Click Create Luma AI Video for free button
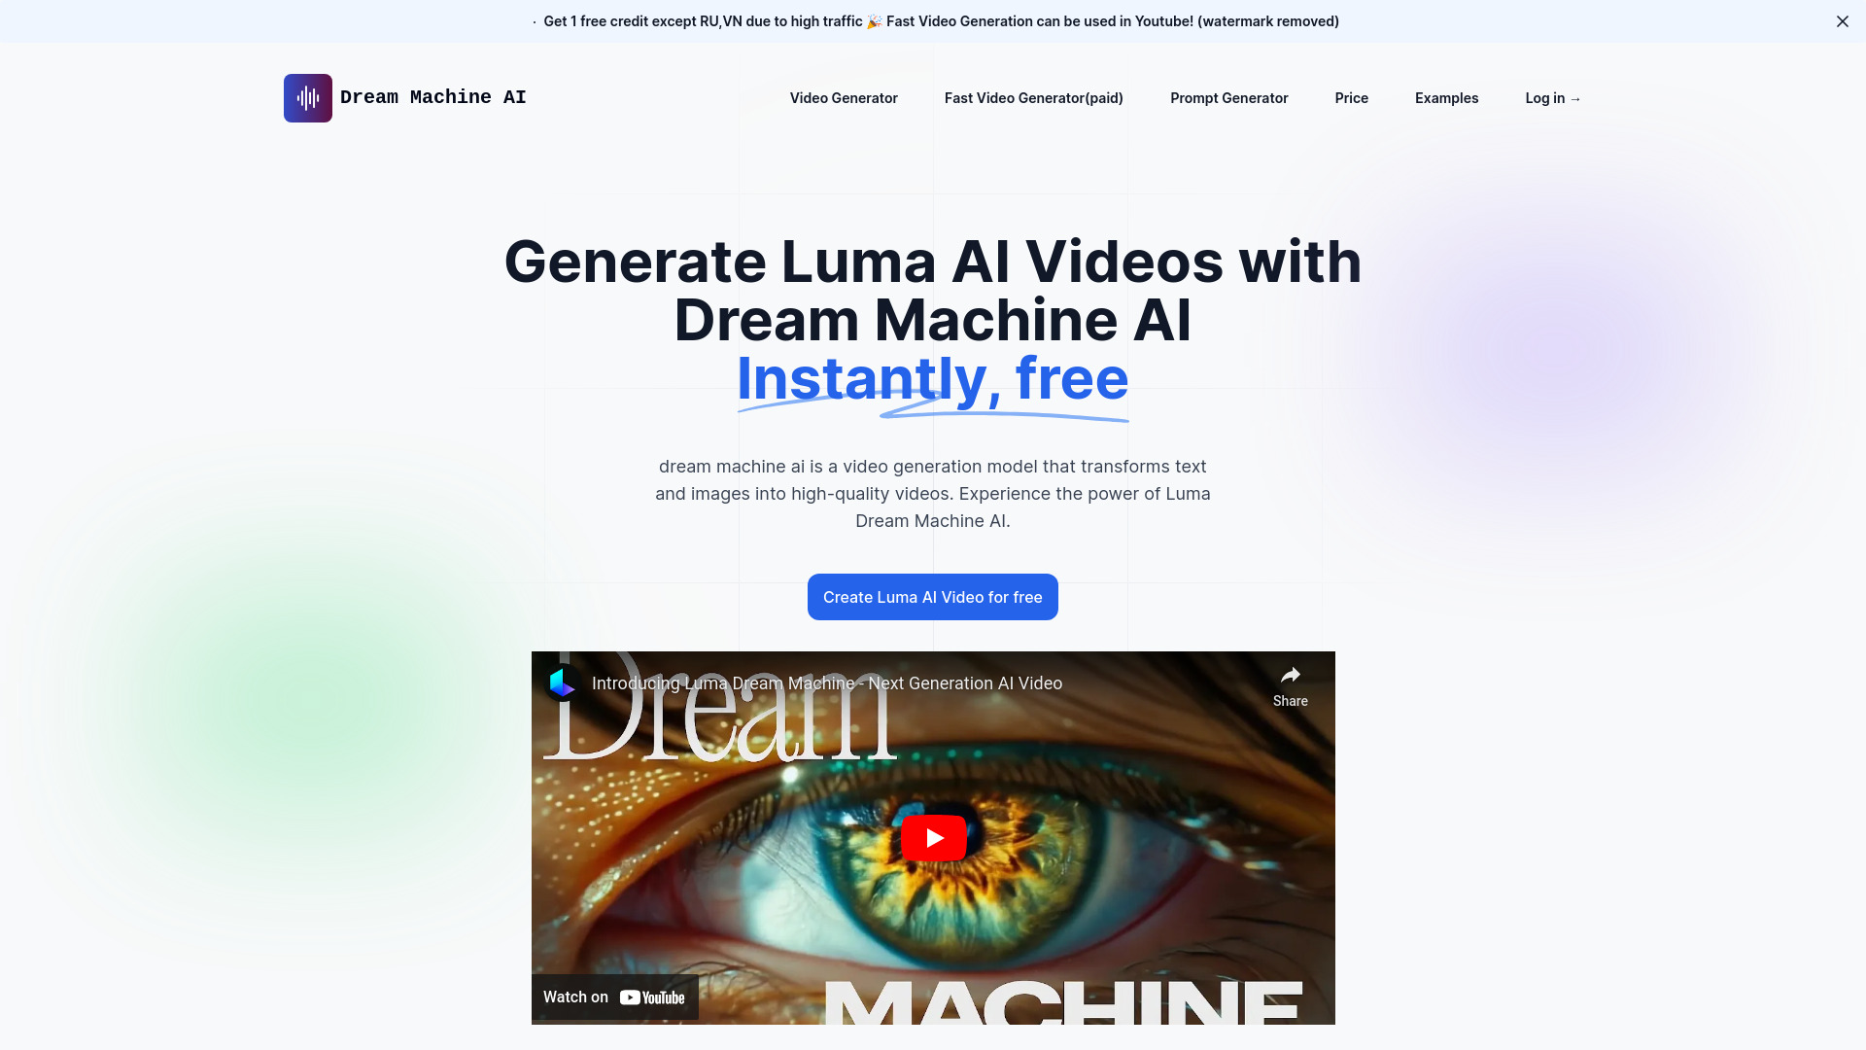The height and width of the screenshot is (1050, 1866). point(933,596)
